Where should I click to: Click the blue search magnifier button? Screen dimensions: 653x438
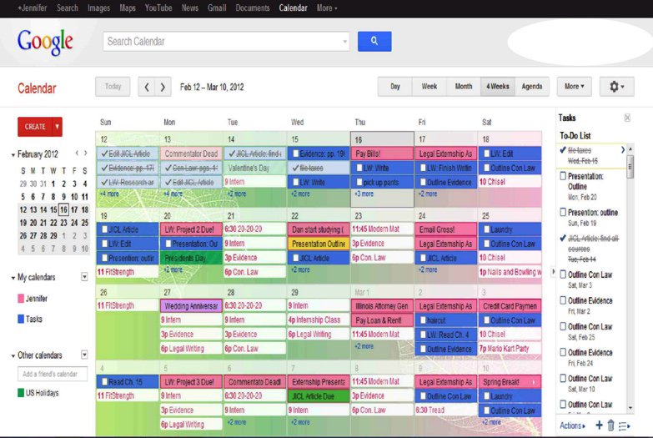374,41
